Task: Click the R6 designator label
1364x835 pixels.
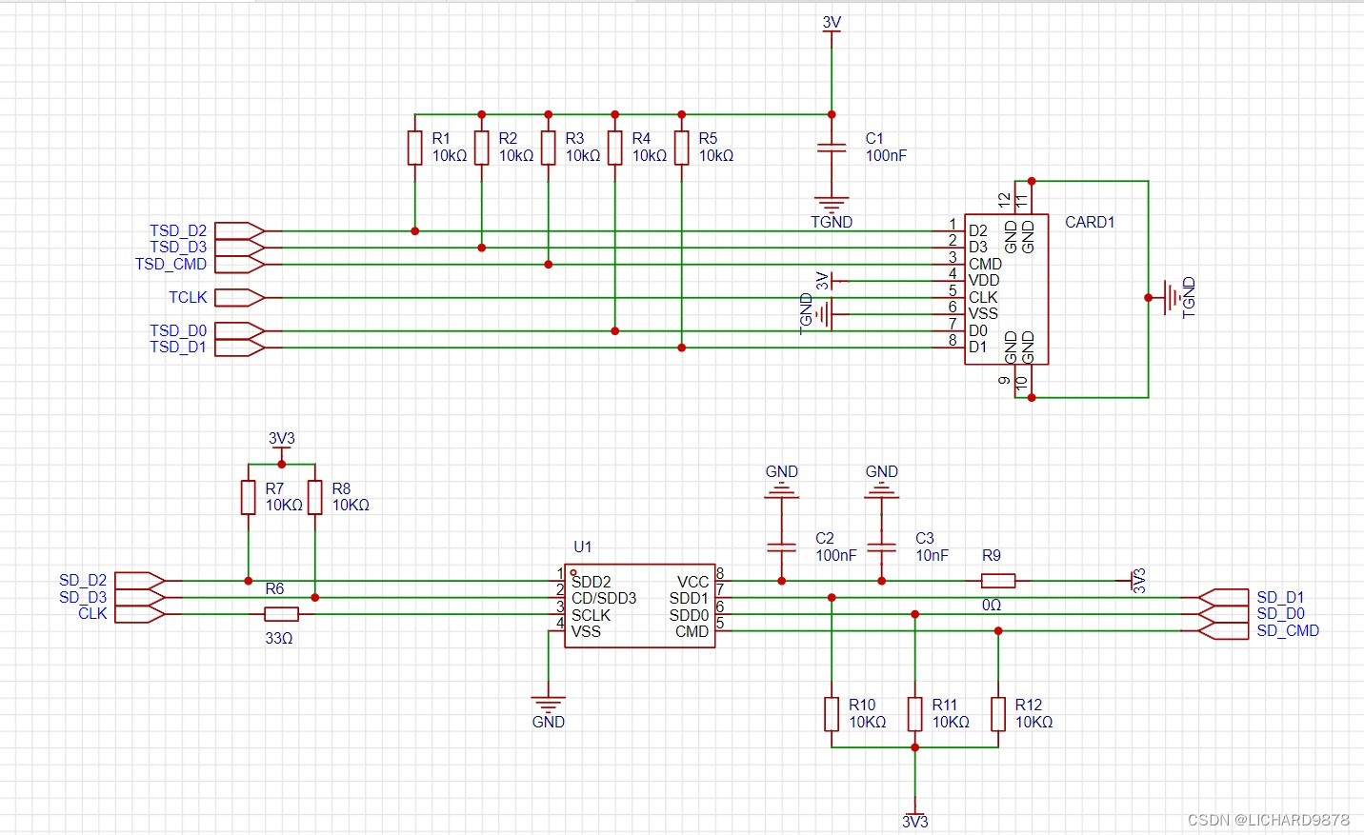Action: (274, 588)
